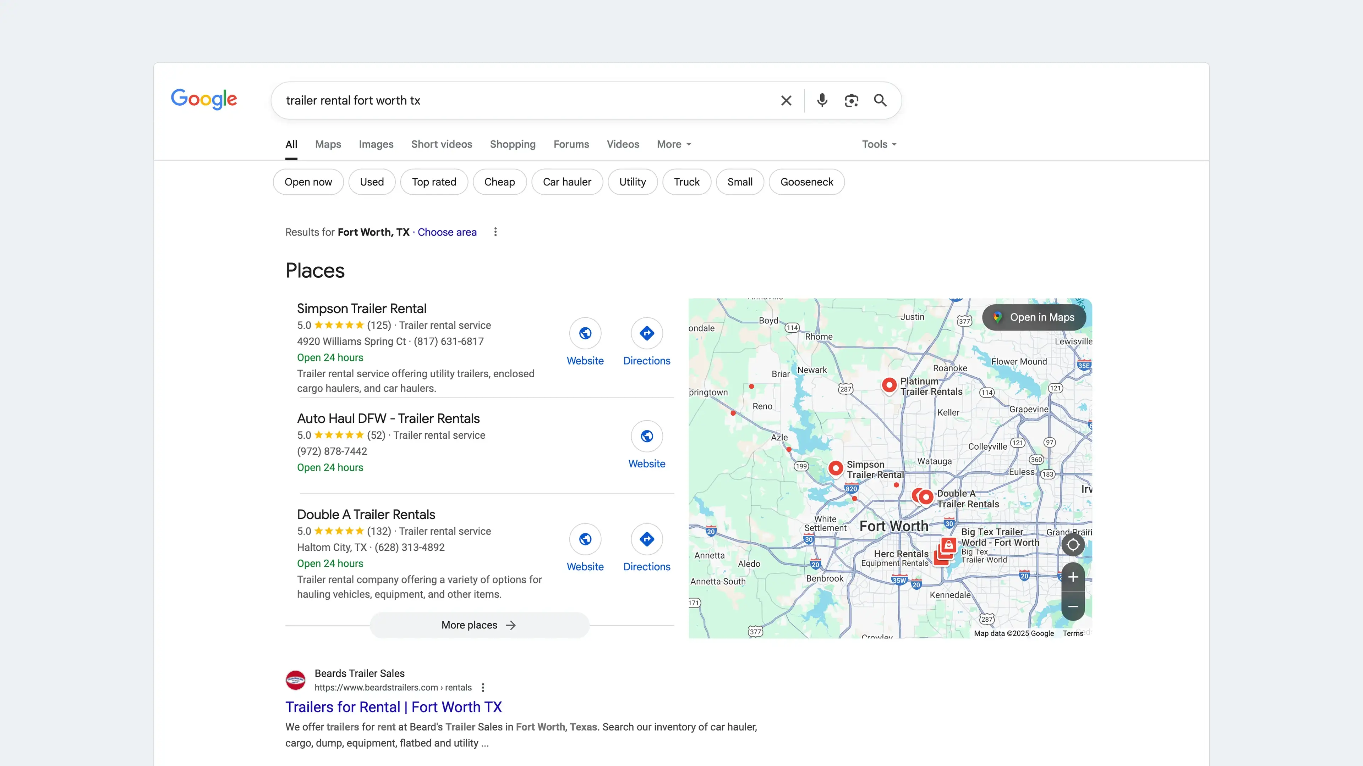The height and width of the screenshot is (766, 1363).
Task: Click the More places button
Action: [x=478, y=625]
